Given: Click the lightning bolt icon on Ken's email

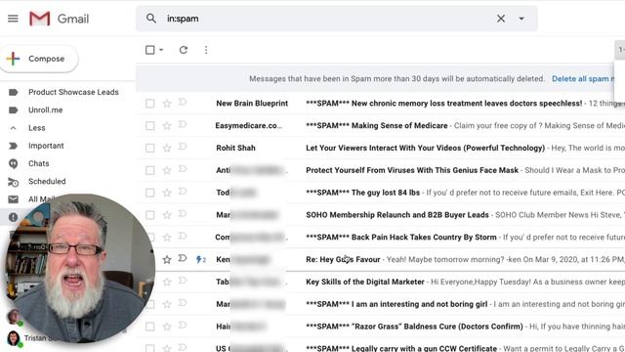Looking at the screenshot, I should pos(198,260).
